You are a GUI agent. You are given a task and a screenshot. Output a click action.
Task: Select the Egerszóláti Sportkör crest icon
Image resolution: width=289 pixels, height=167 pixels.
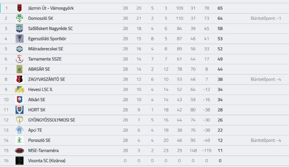coord(19,39)
